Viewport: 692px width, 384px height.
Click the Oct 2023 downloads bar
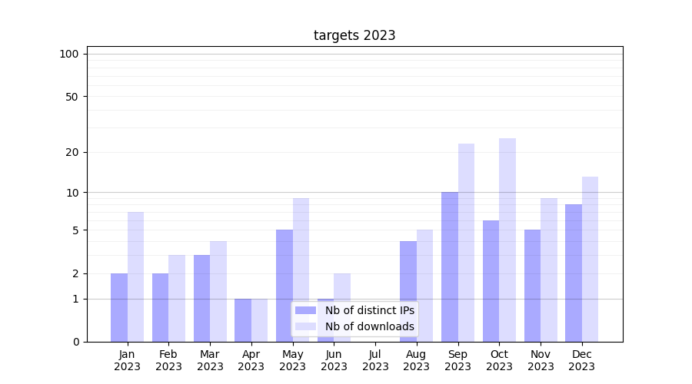507,240
